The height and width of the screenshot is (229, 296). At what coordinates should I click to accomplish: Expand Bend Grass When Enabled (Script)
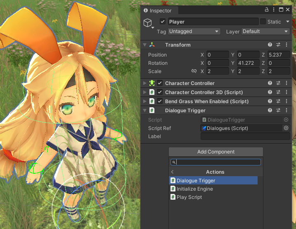pos(145,101)
